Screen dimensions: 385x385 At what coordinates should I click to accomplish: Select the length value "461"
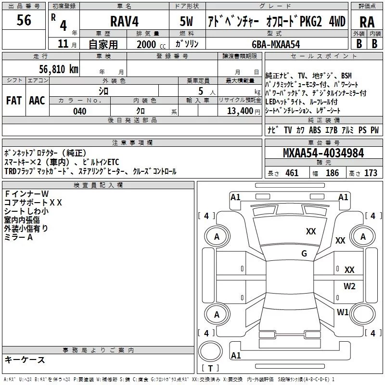coord(292,173)
